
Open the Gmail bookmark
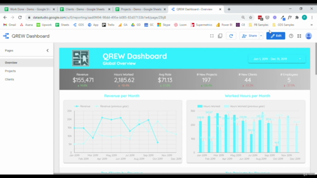[10, 25]
